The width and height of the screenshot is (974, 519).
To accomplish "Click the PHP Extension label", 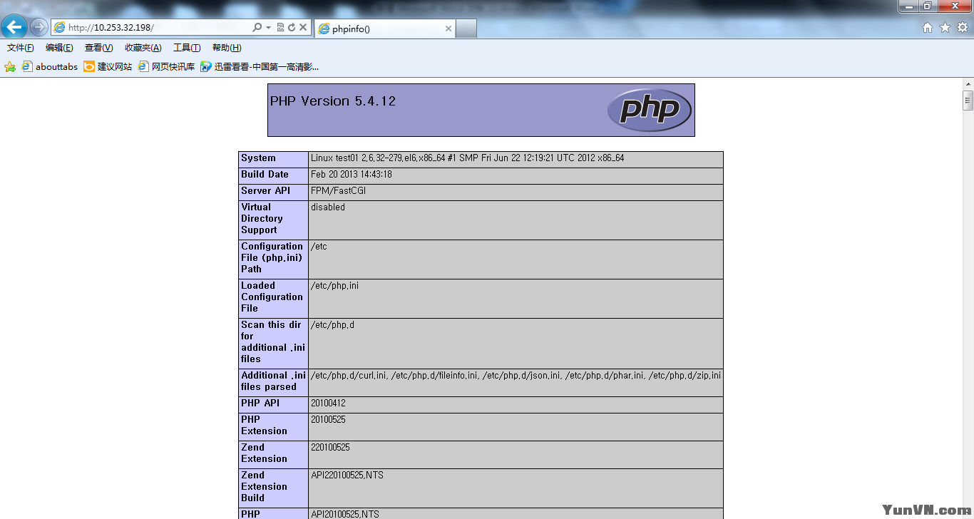I will click(x=264, y=426).
